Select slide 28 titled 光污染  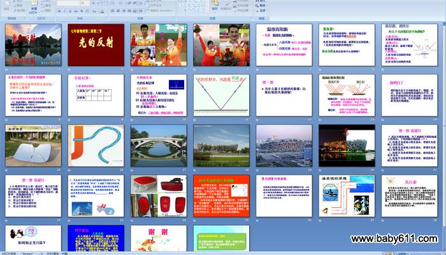409,196
